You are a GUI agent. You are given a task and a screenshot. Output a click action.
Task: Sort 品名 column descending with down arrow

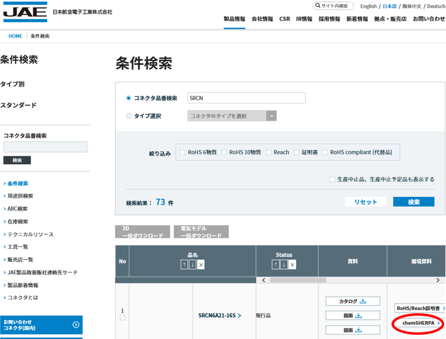pyautogui.click(x=193, y=265)
